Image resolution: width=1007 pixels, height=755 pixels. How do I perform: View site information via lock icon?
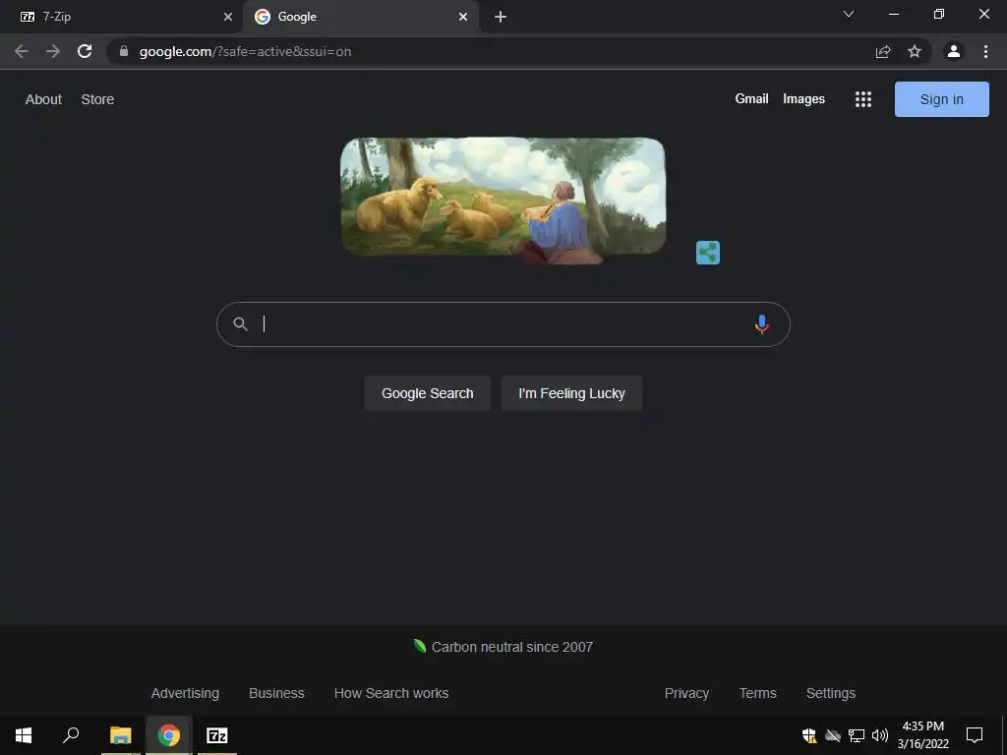124,51
